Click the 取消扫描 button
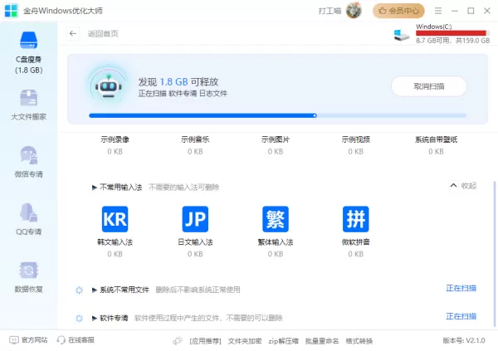The image size is (498, 351). (x=429, y=86)
